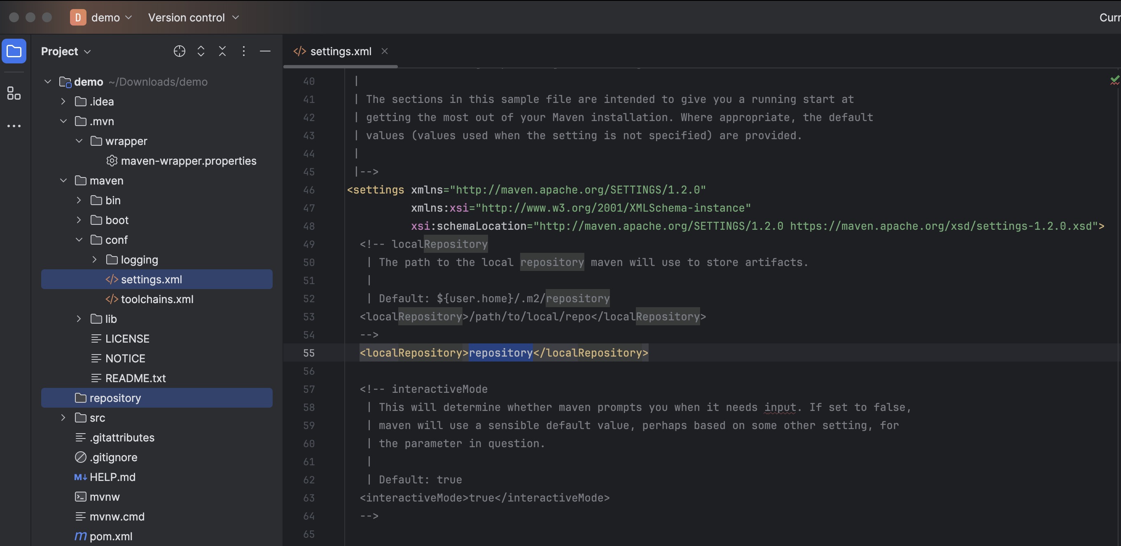Click the pom.xml Maven icon

[80, 537]
